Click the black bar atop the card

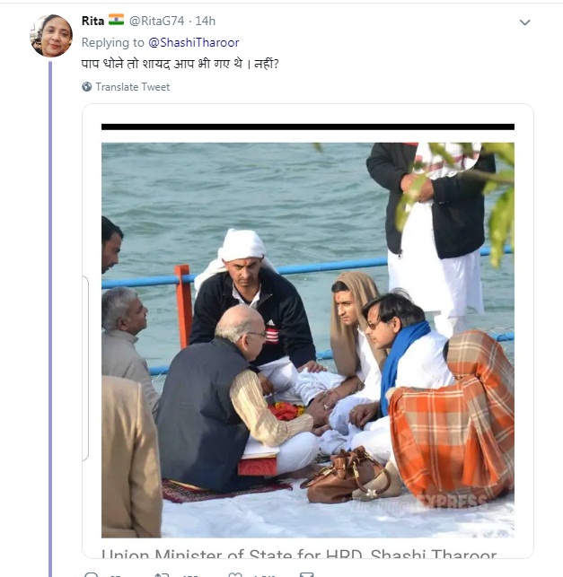[308, 127]
